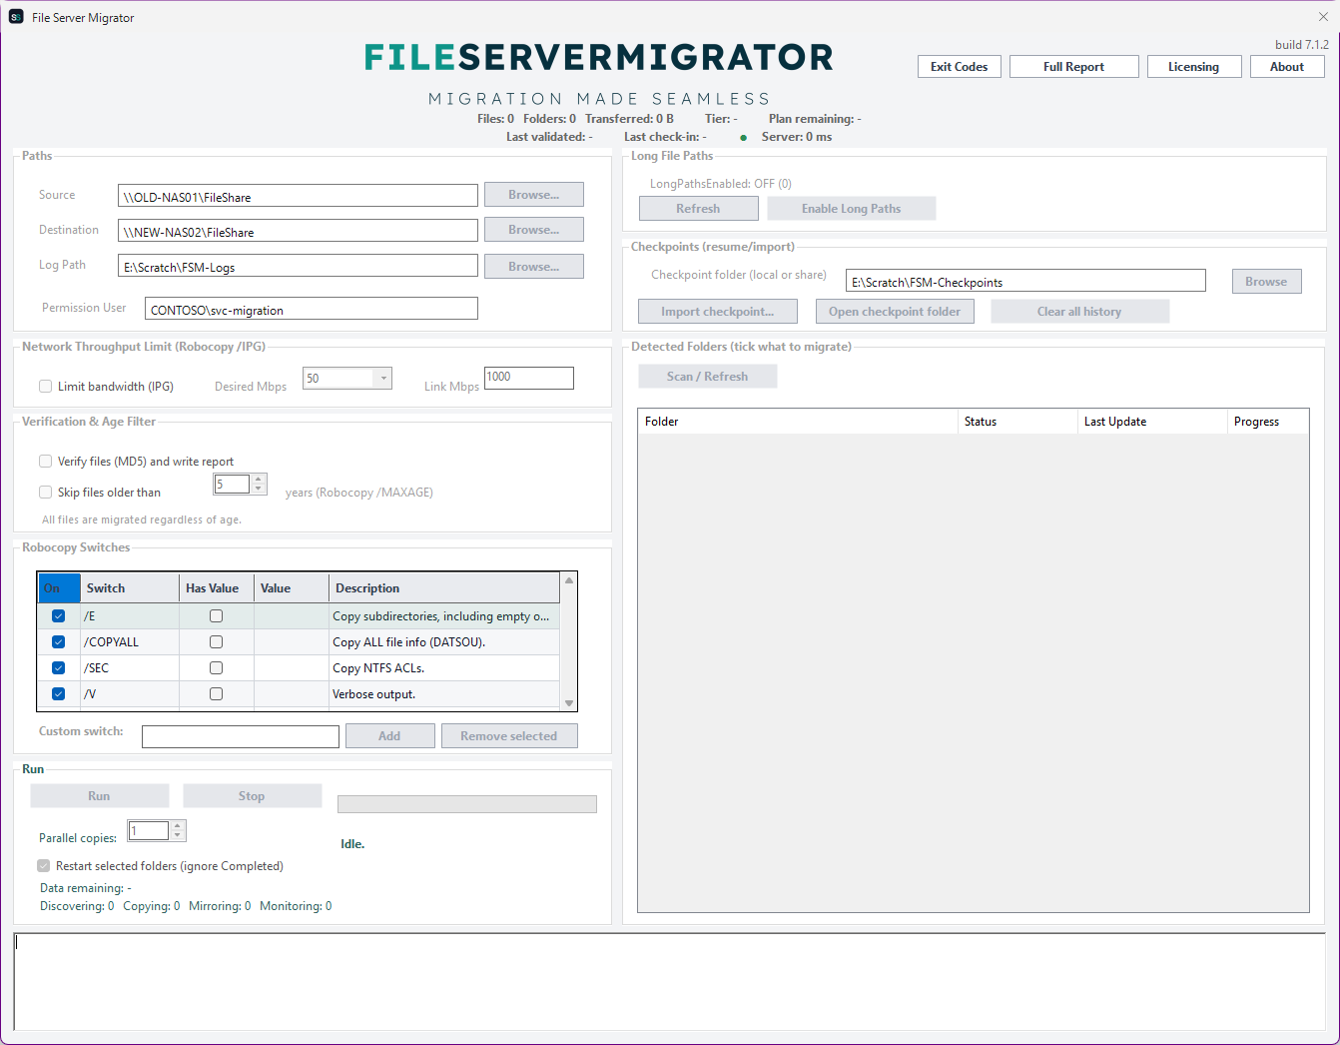The image size is (1340, 1045).
Task: Uncheck the On box for /E switch
Action: [x=58, y=616]
